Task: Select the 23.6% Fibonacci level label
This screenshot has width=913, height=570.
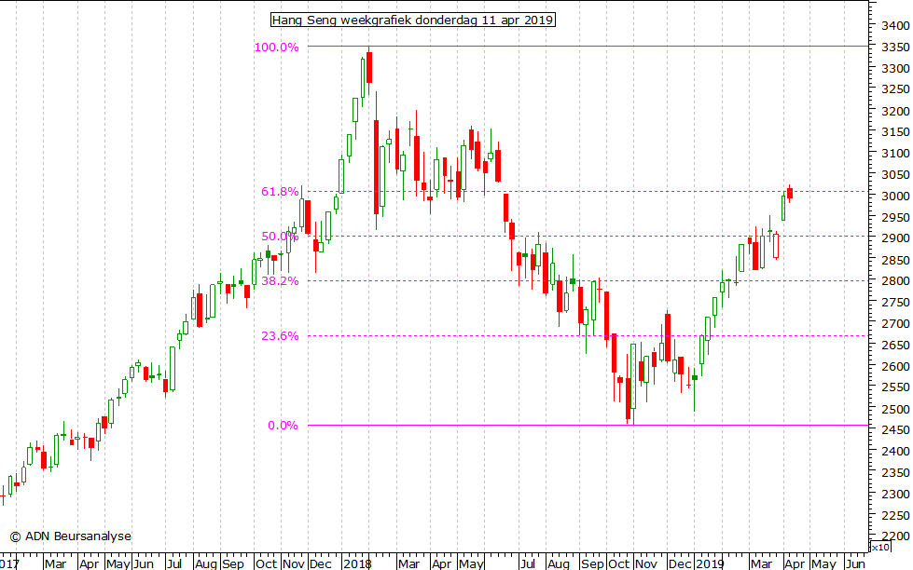Action: (x=280, y=335)
